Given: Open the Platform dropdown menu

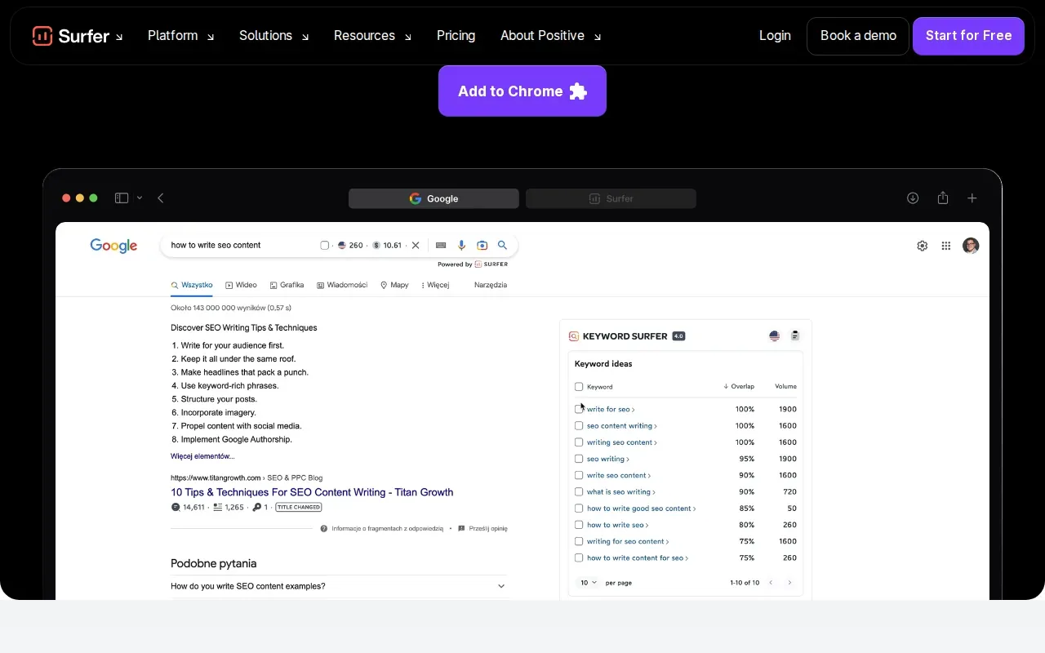Looking at the screenshot, I should click(180, 36).
